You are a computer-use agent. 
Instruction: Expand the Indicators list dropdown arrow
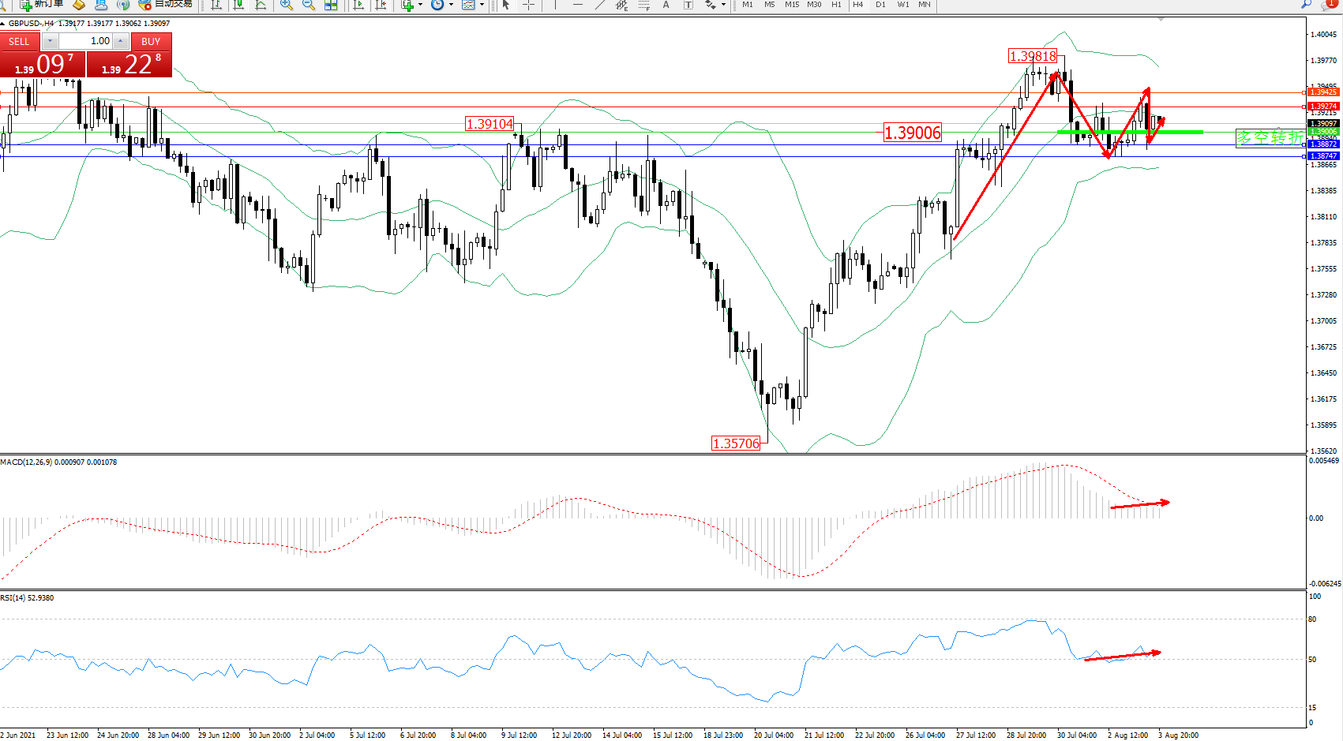click(x=420, y=5)
